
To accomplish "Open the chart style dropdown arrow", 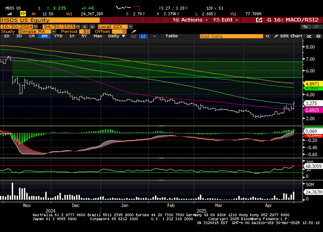I will coord(154,36).
